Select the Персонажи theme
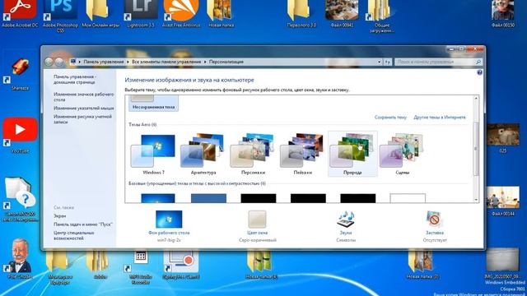 point(253,154)
